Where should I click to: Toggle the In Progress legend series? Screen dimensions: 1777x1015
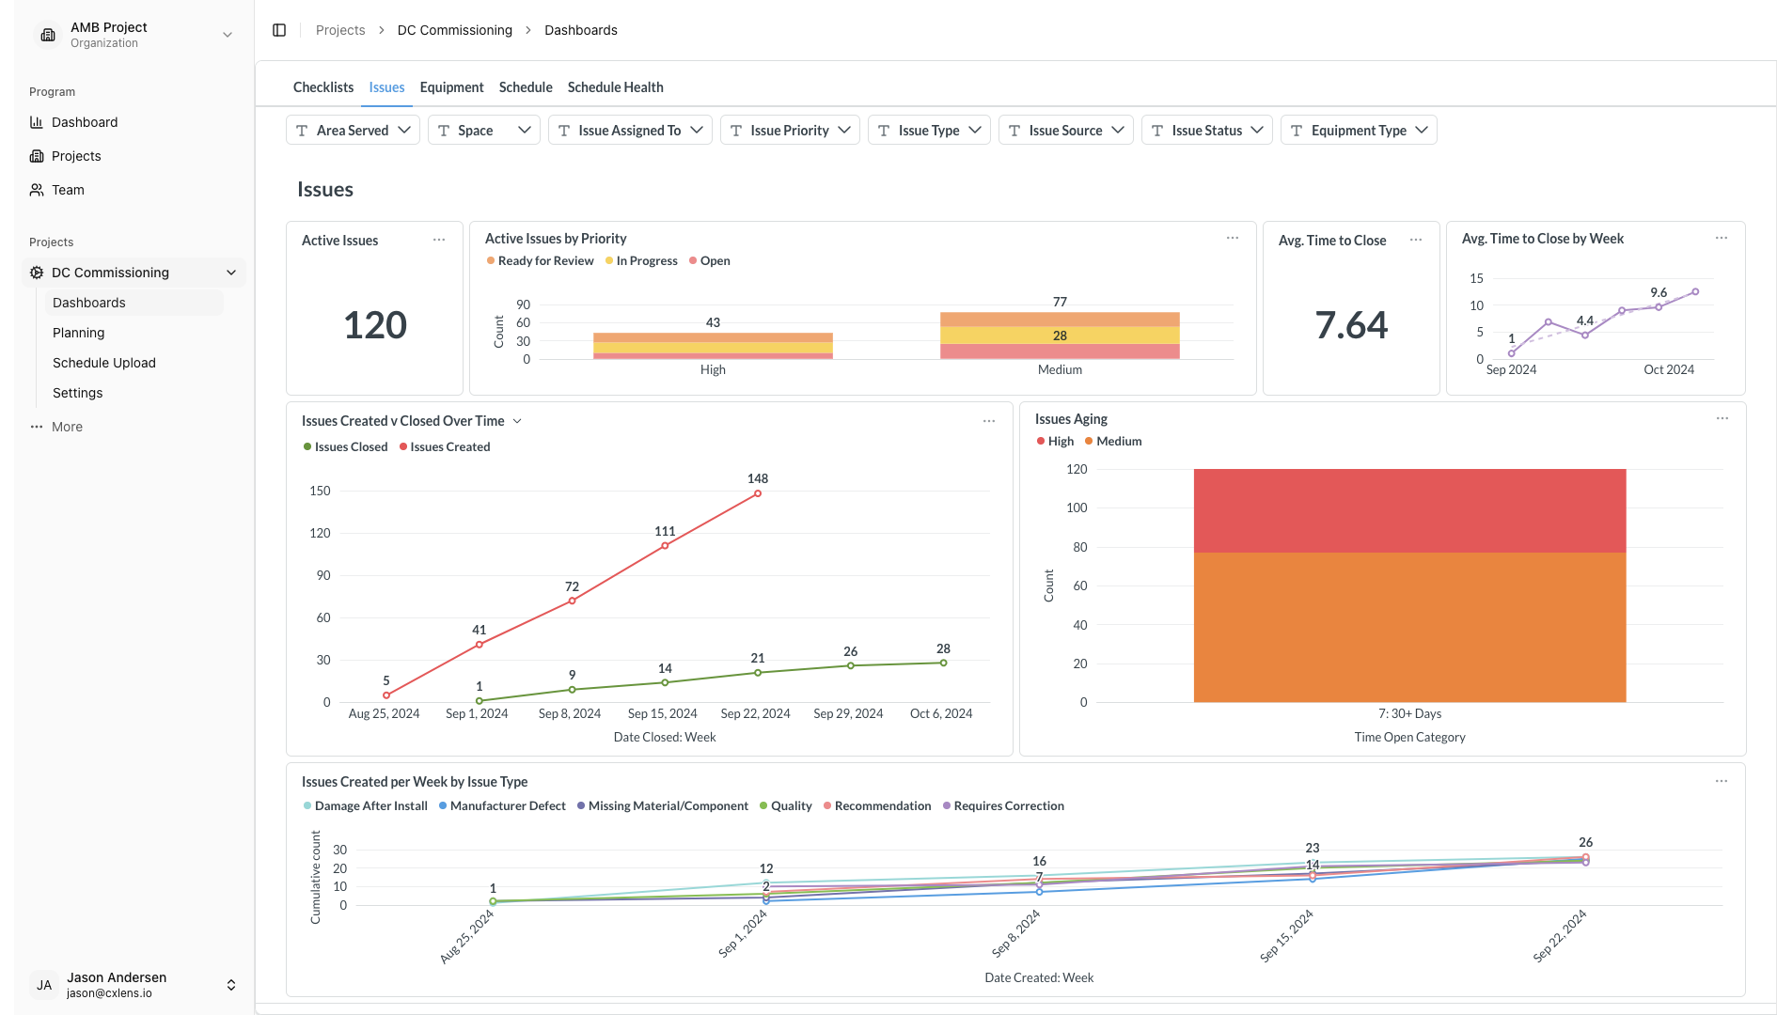(x=641, y=261)
